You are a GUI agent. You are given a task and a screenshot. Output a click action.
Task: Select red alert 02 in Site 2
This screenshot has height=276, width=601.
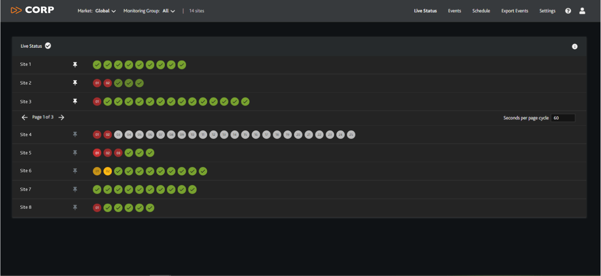coord(108,83)
